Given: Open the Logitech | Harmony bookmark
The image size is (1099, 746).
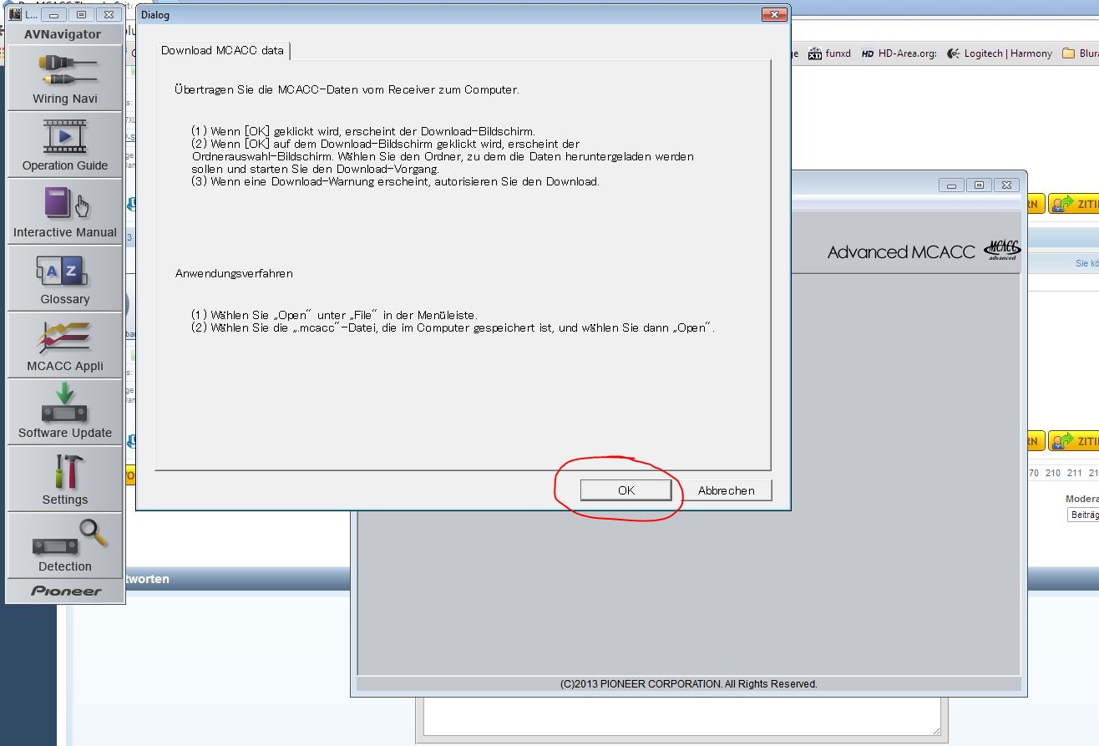Looking at the screenshot, I should click(1000, 53).
